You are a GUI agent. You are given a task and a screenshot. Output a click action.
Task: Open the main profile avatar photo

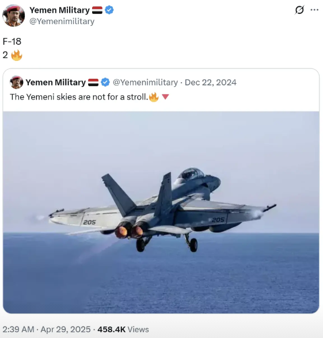tap(13, 16)
